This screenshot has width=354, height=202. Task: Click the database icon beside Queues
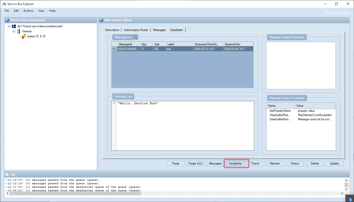point(18,31)
